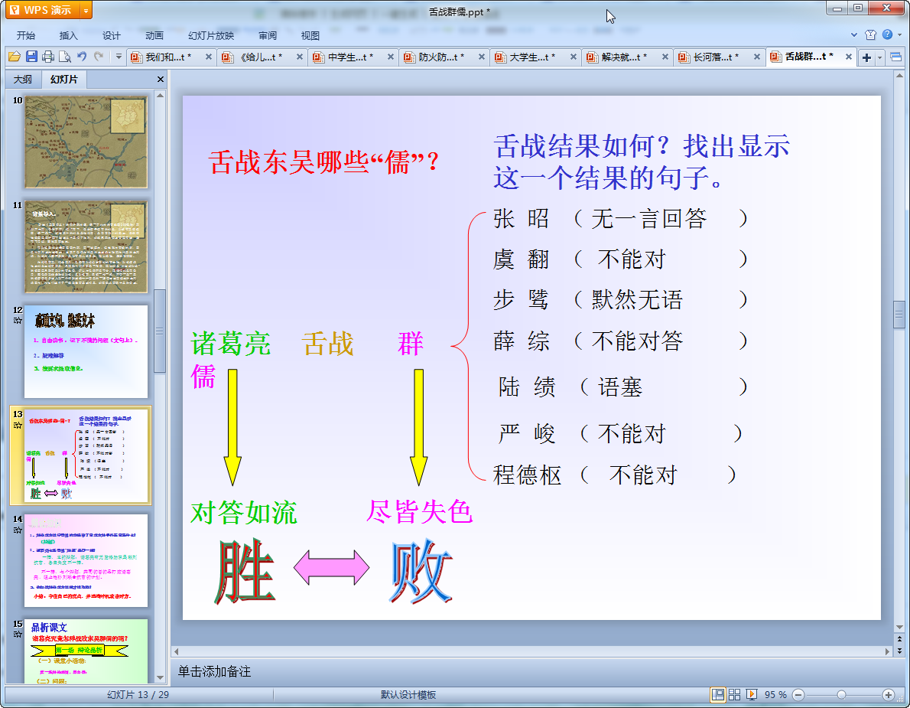Close the 我们和...t document tab

[x=208, y=57]
